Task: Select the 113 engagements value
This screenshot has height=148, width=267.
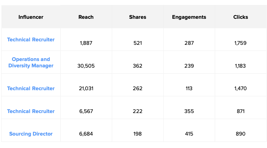Action: (x=189, y=88)
